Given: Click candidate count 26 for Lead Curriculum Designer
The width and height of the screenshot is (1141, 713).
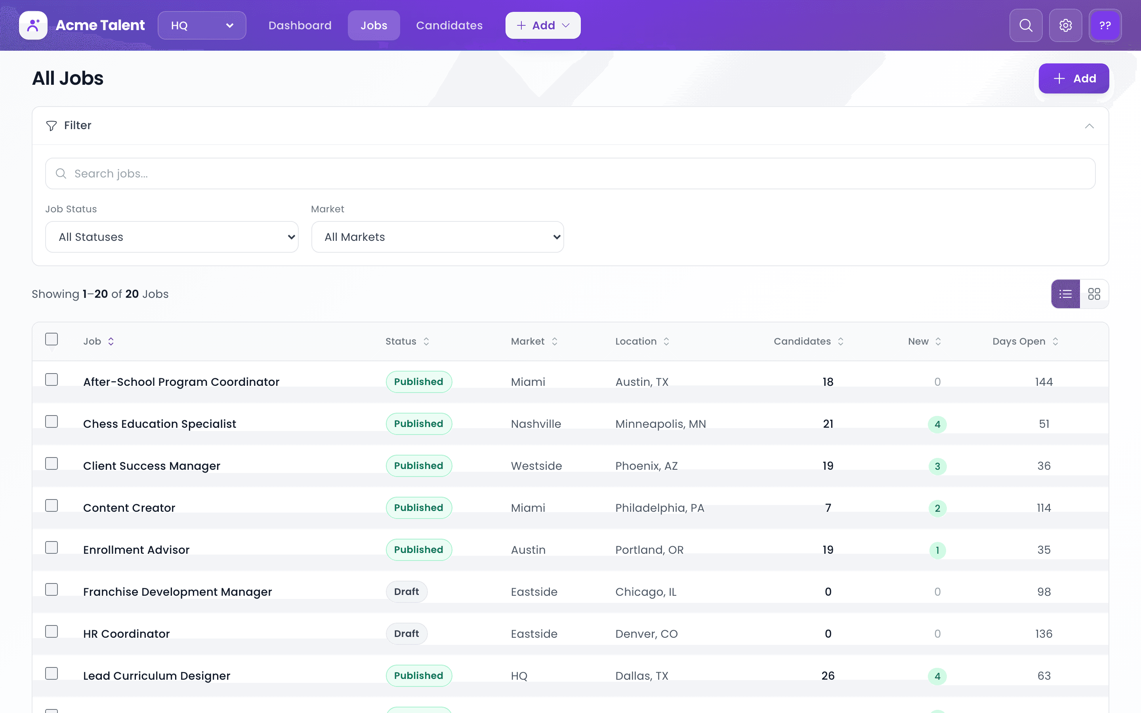Looking at the screenshot, I should (x=828, y=676).
